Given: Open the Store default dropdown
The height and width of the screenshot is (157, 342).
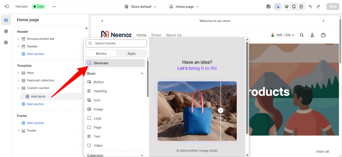Looking at the screenshot, I should (x=140, y=7).
